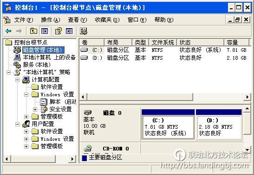Restore the inner MDI child window
This screenshot has height=175, width=254.
click(x=238, y=20)
